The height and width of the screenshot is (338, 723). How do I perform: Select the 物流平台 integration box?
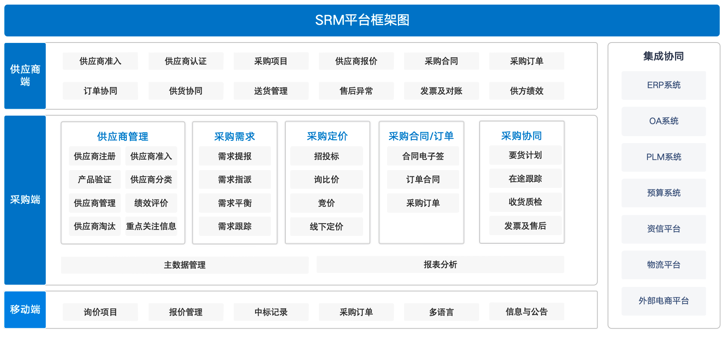coord(664,265)
